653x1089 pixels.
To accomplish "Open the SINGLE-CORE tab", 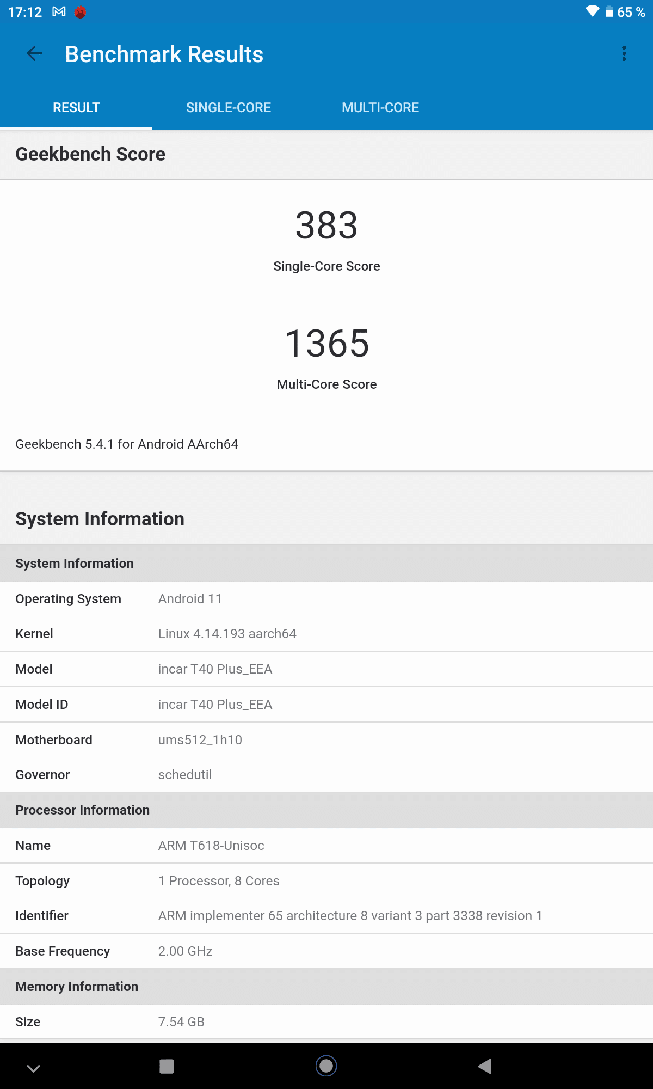I will (229, 108).
